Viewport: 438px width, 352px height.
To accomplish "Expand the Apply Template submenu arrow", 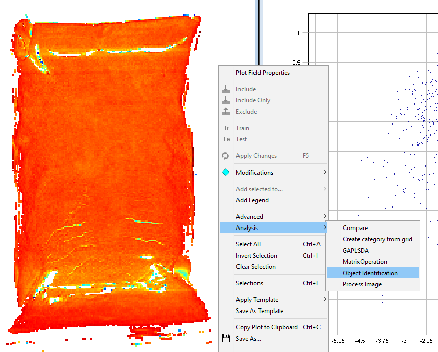I will tap(324, 300).
